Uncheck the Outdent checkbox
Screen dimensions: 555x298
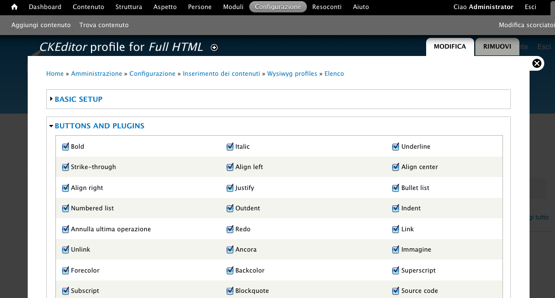click(x=230, y=208)
